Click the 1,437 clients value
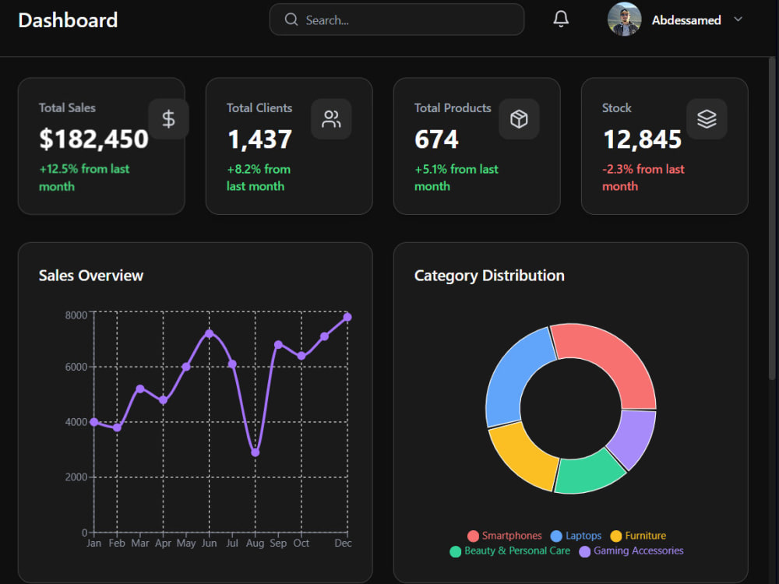 point(259,139)
